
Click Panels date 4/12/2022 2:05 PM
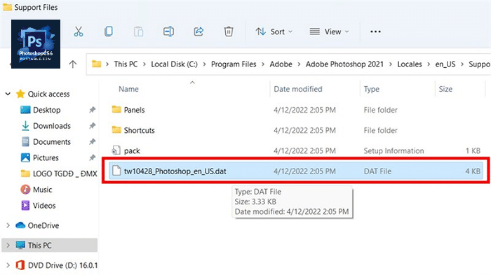[304, 110]
